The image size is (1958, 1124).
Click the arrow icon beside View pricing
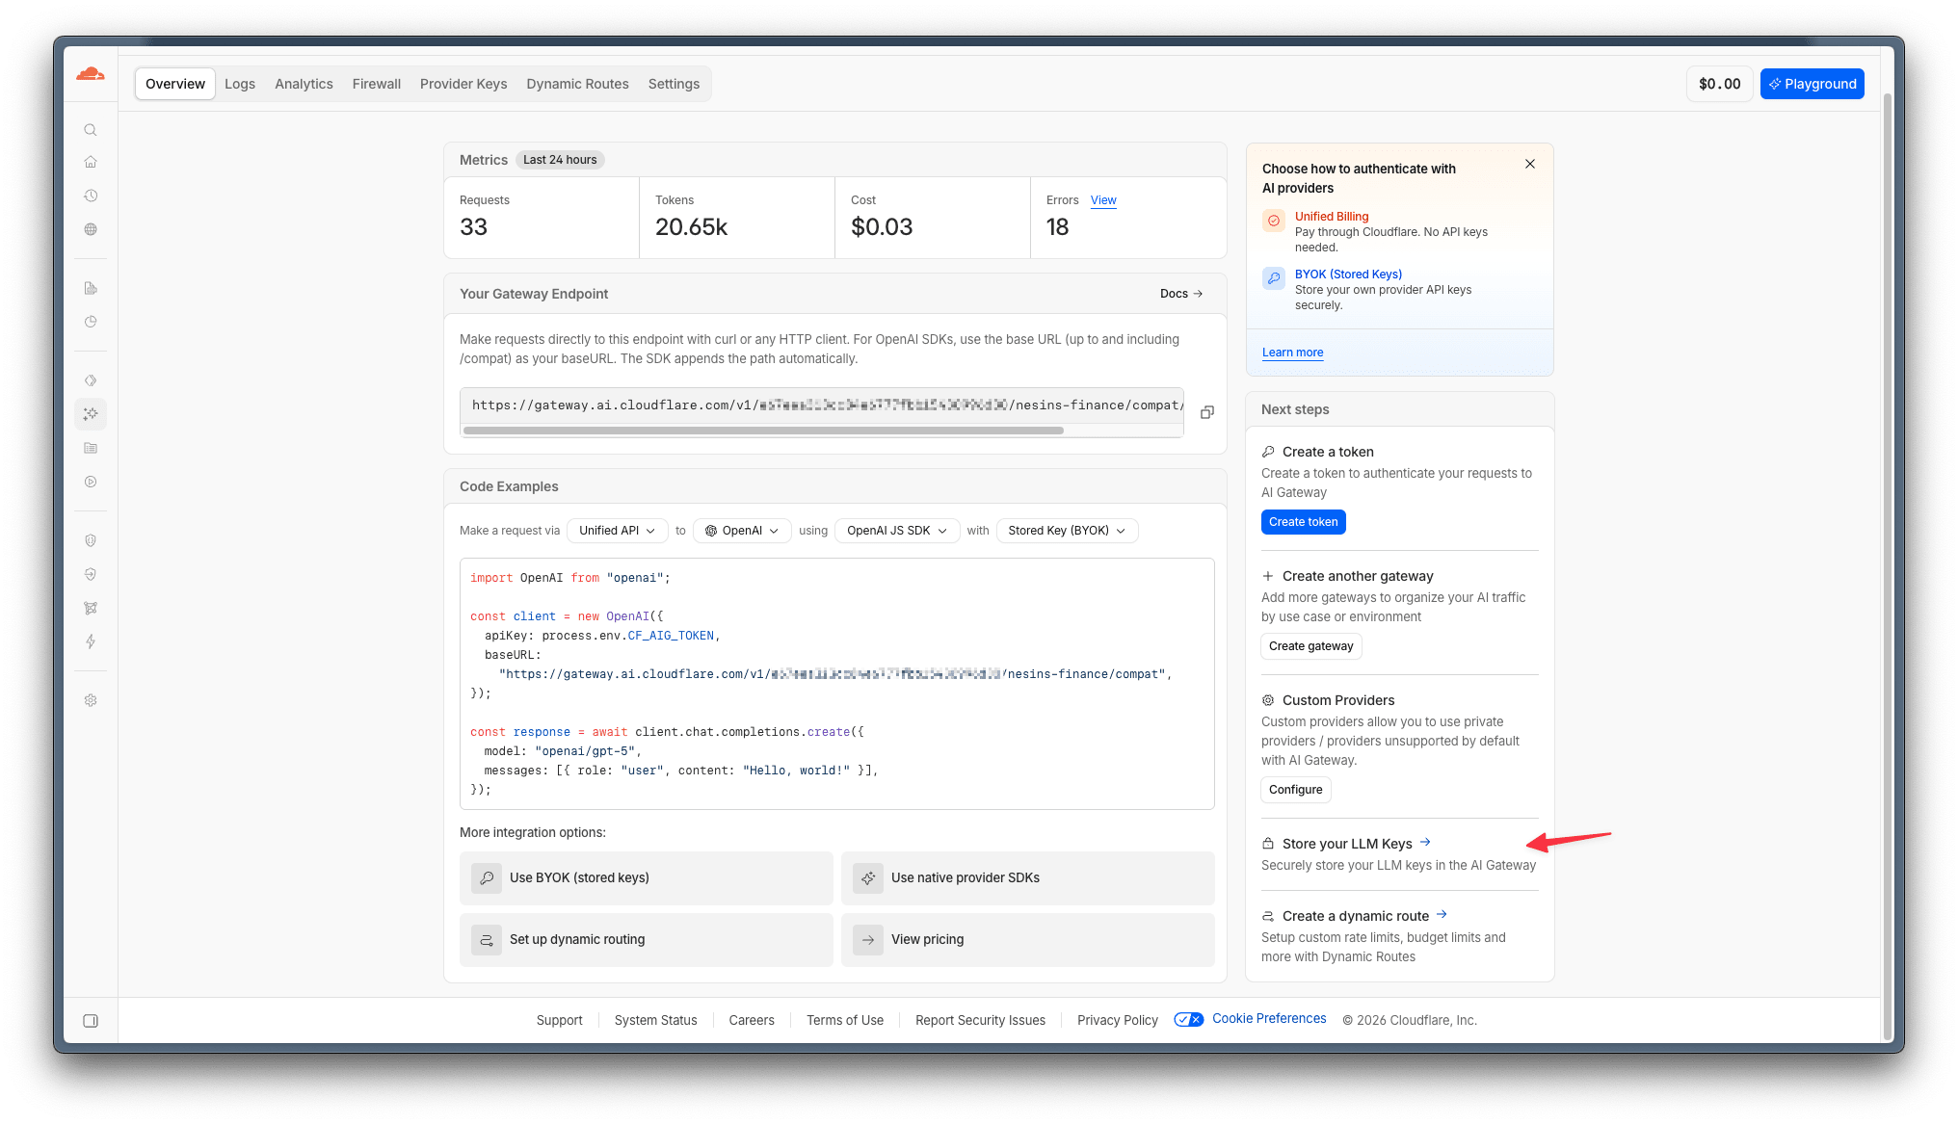click(x=868, y=940)
